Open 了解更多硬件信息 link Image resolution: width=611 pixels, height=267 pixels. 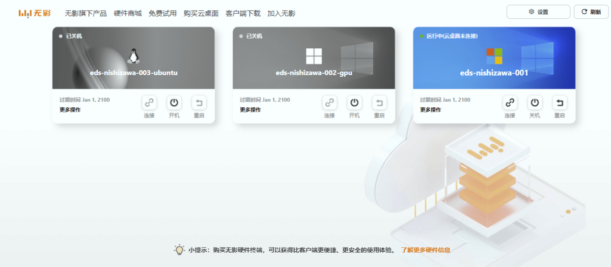click(x=426, y=250)
